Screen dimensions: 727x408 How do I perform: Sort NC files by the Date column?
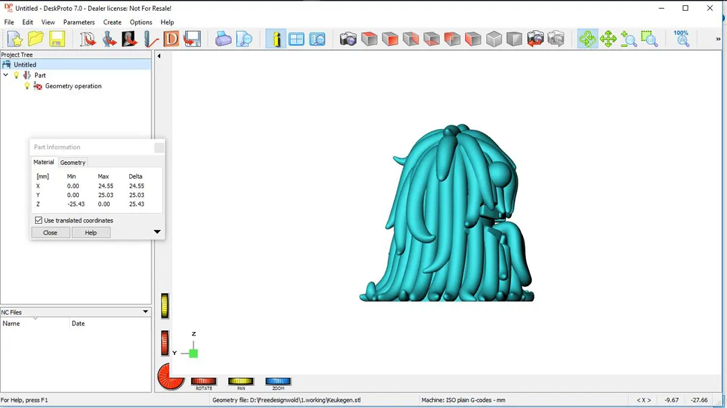point(110,323)
